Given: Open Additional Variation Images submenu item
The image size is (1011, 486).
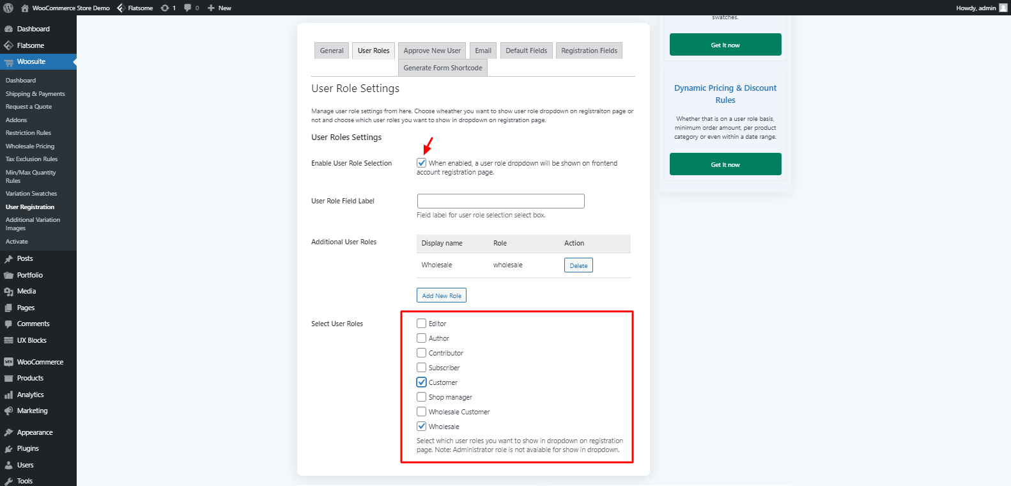Looking at the screenshot, I should [33, 224].
